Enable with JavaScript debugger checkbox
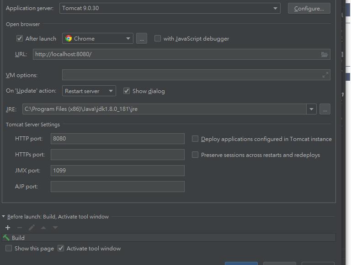 pos(158,38)
